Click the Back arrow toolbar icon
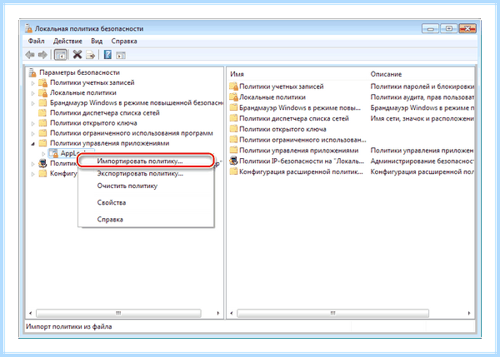 30,55
